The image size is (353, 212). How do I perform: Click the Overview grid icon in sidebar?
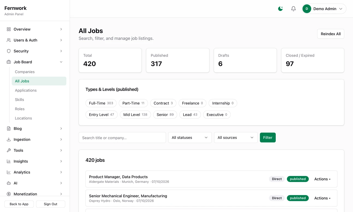point(9,29)
